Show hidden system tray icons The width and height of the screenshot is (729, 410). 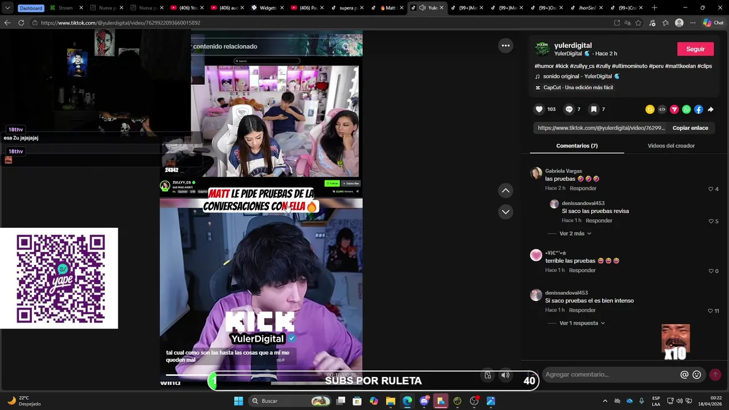pyautogui.click(x=605, y=401)
